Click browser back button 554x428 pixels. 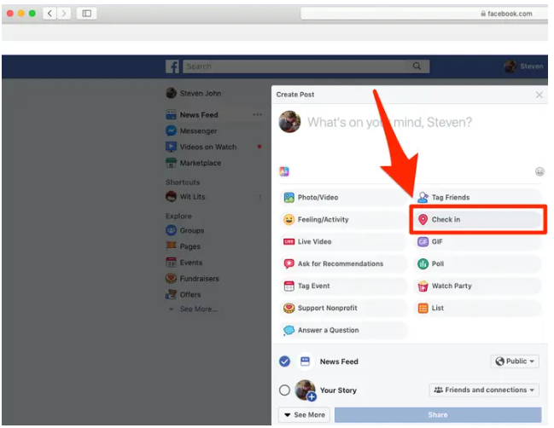click(50, 14)
